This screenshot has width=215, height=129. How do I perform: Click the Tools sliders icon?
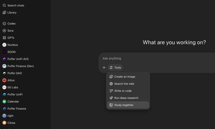[111, 68]
